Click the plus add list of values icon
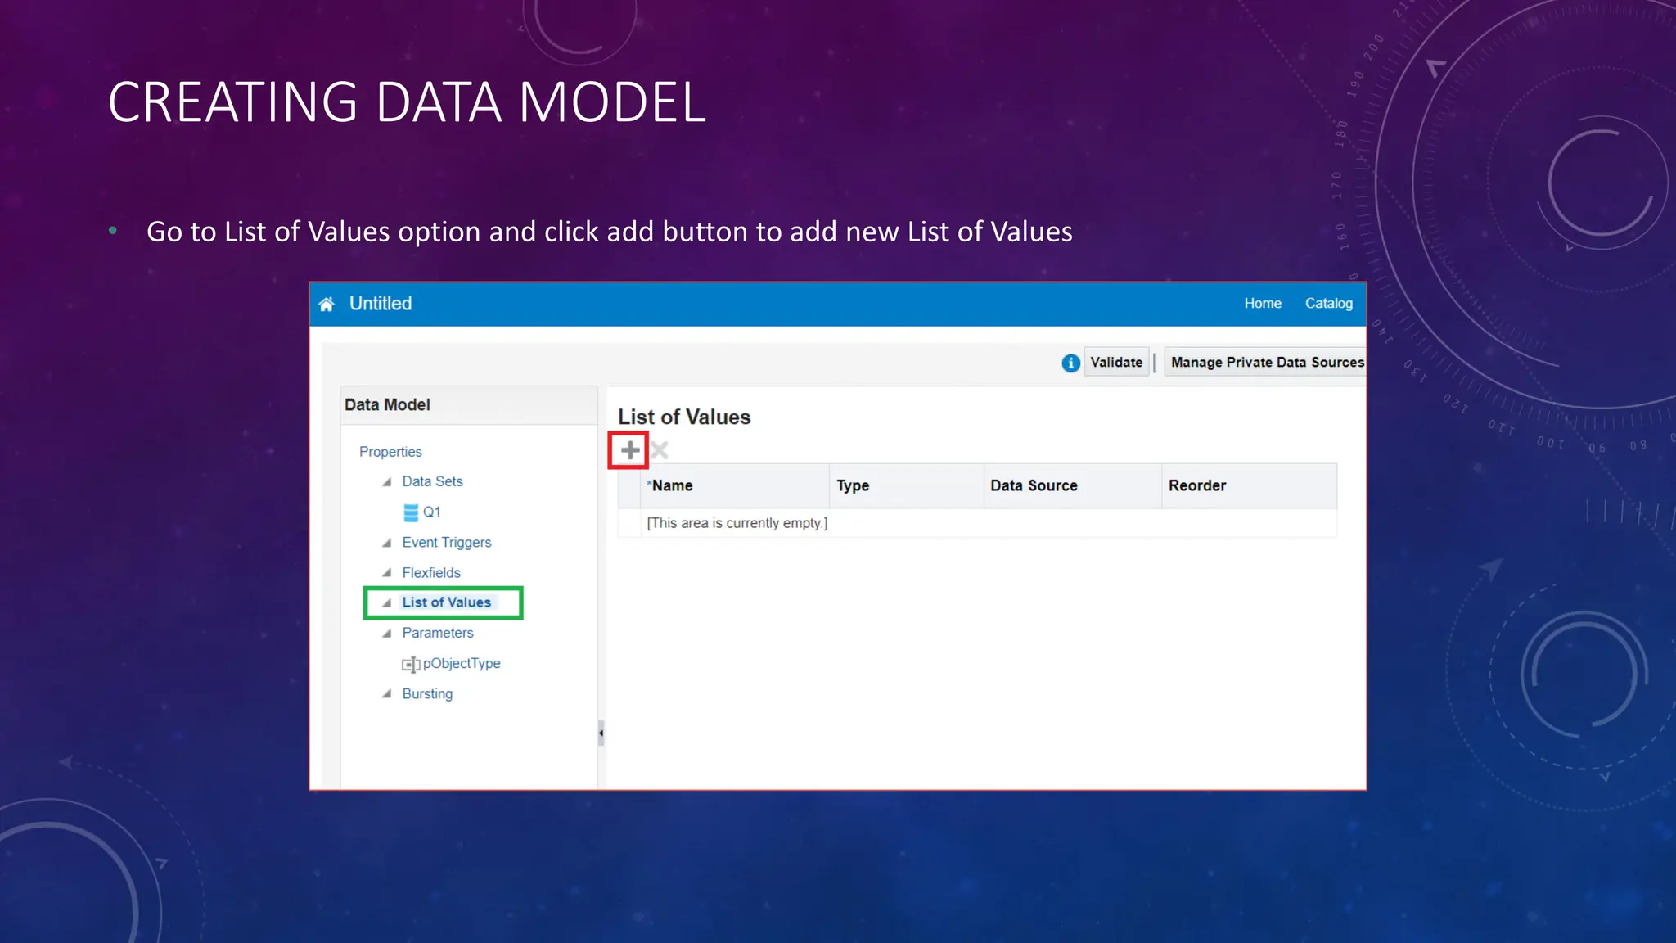Viewport: 1676px width, 943px height. coord(629,450)
